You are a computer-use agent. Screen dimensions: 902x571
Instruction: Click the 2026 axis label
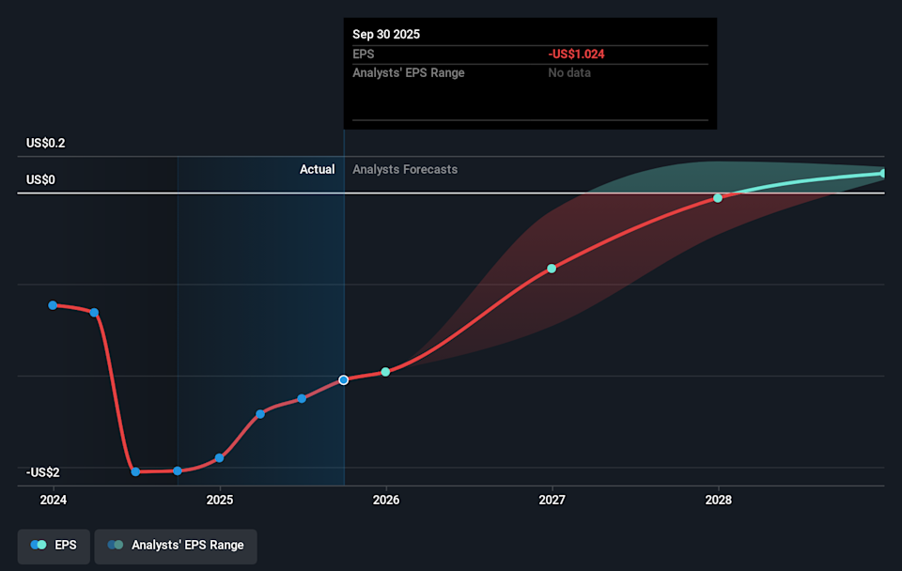tap(386, 500)
